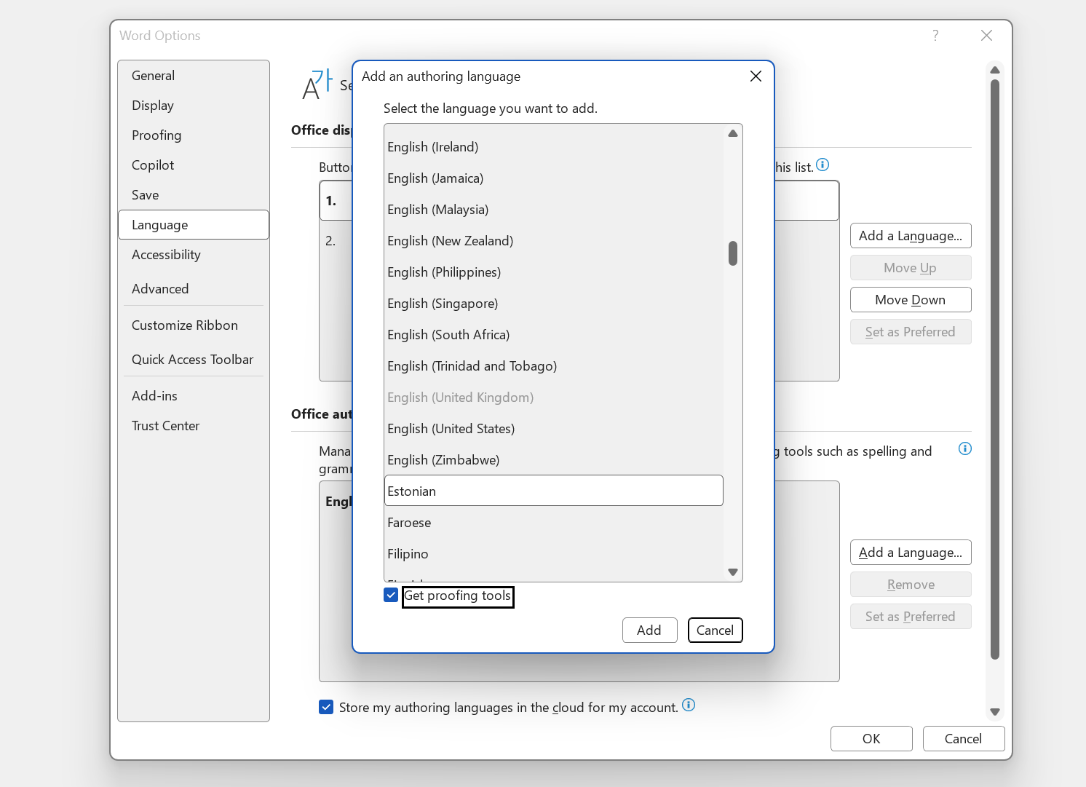1086x787 pixels.
Task: Click the Word Options help question mark
Action: coord(935,36)
